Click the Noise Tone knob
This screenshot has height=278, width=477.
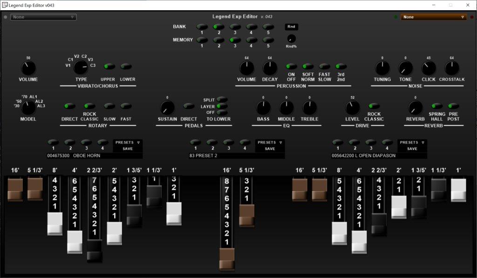coord(405,68)
